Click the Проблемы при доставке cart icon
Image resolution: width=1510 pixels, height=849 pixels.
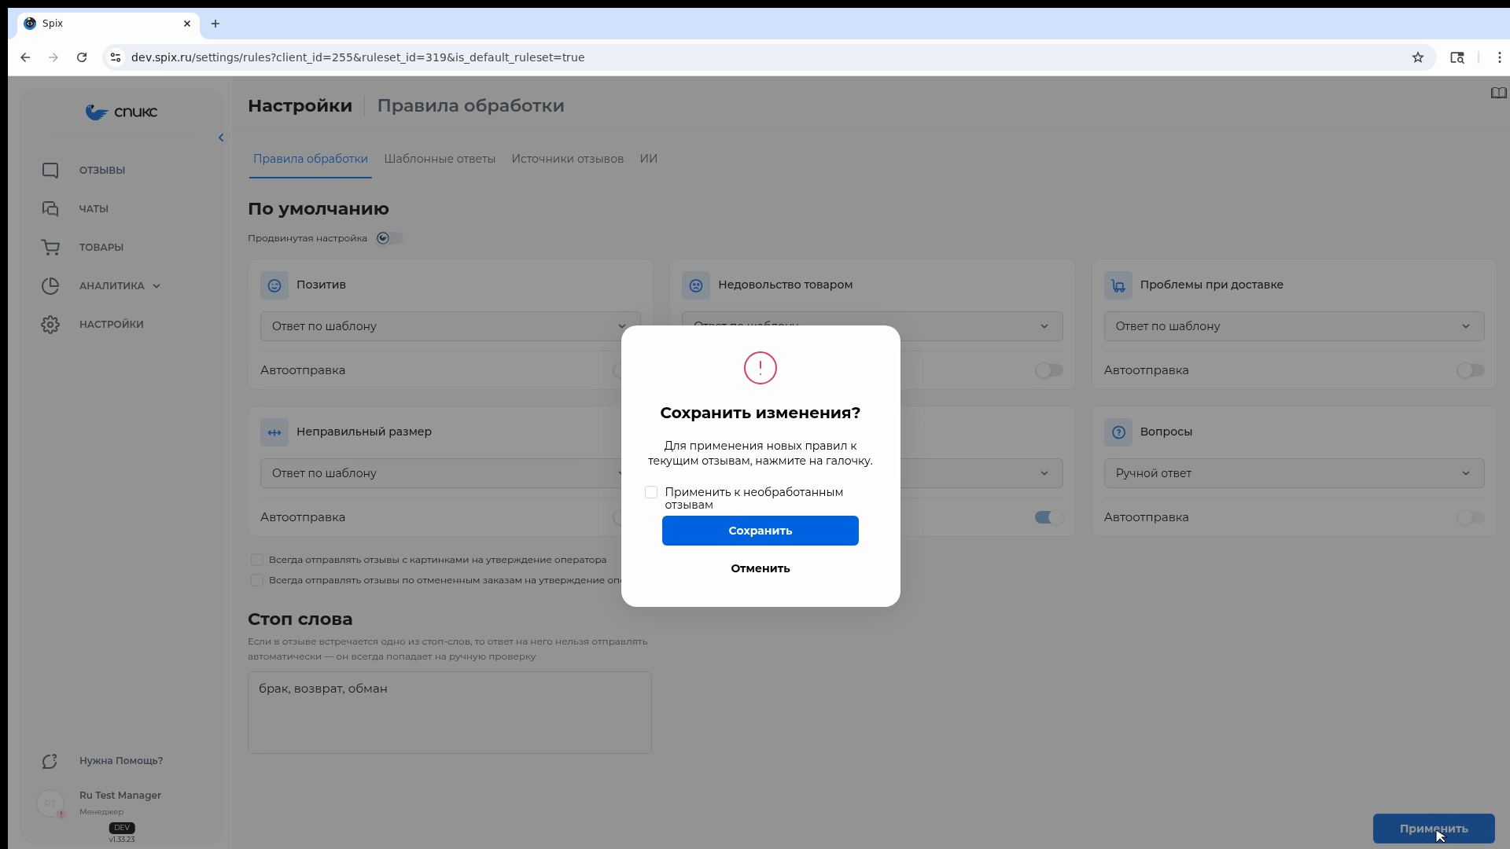(1118, 285)
